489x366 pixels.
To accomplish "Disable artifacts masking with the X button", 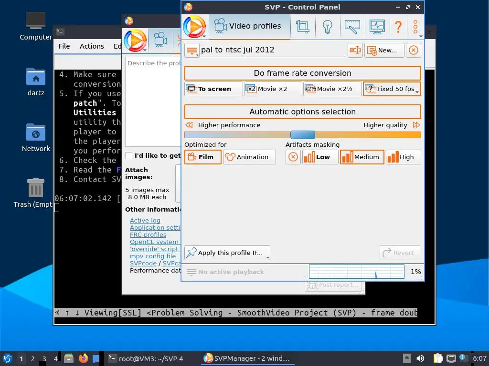I will click(293, 157).
